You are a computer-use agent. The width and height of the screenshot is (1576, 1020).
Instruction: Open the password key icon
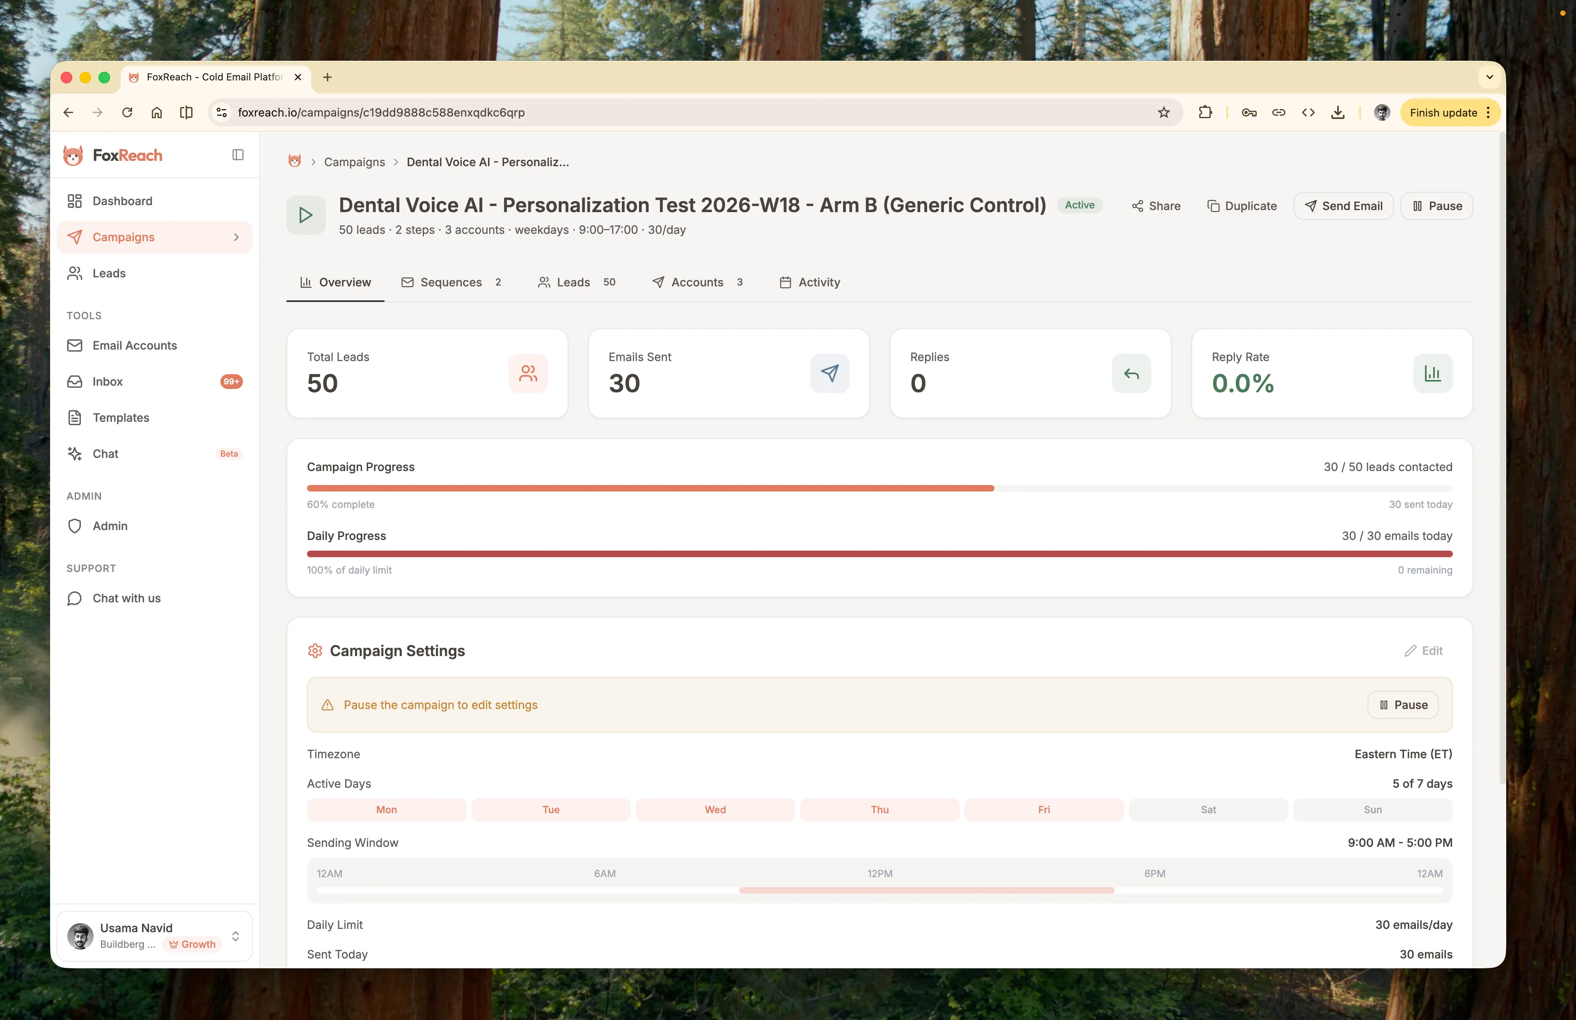(1249, 112)
